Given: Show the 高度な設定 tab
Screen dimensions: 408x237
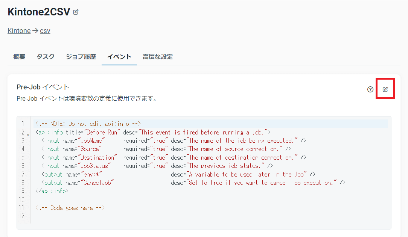Looking at the screenshot, I should (x=158, y=57).
